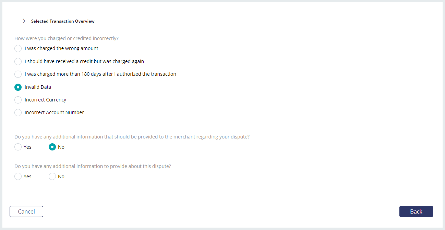The width and height of the screenshot is (445, 230).
Task: Select 'I was charged the wrong amount' radio circle
Action: [18, 48]
